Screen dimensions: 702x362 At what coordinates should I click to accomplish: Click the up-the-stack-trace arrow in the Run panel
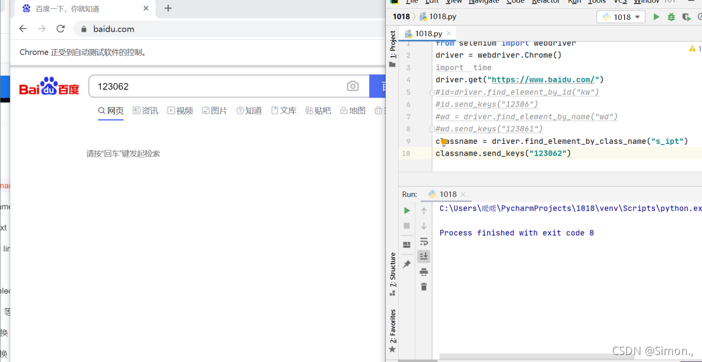(423, 211)
